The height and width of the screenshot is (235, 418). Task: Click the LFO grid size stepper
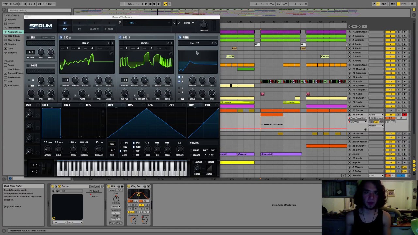pyautogui.click(x=112, y=150)
